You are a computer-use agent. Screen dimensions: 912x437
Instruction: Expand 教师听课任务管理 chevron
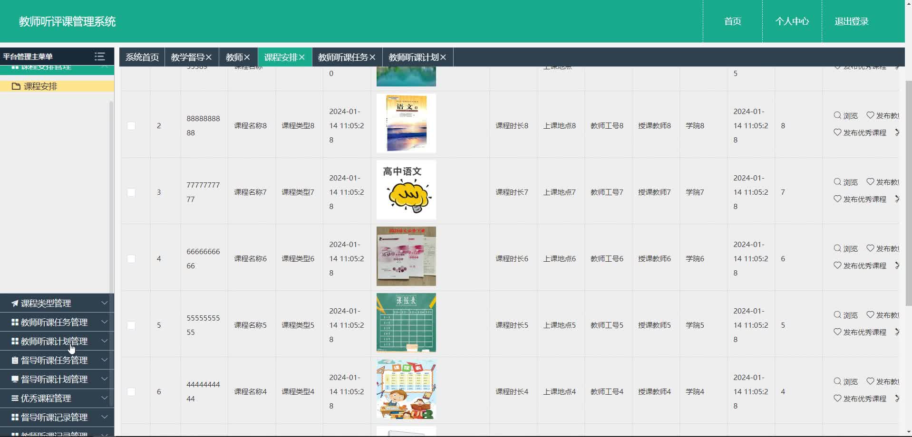coord(104,322)
